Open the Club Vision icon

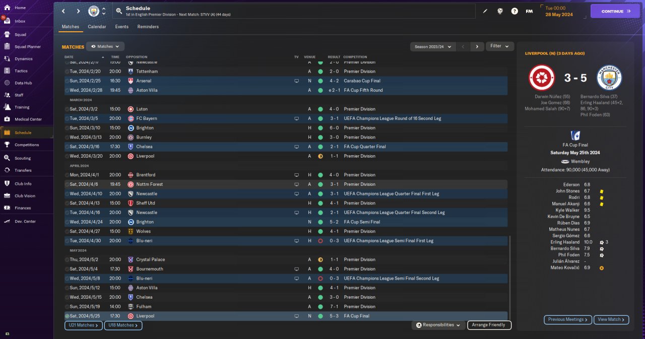7,196
